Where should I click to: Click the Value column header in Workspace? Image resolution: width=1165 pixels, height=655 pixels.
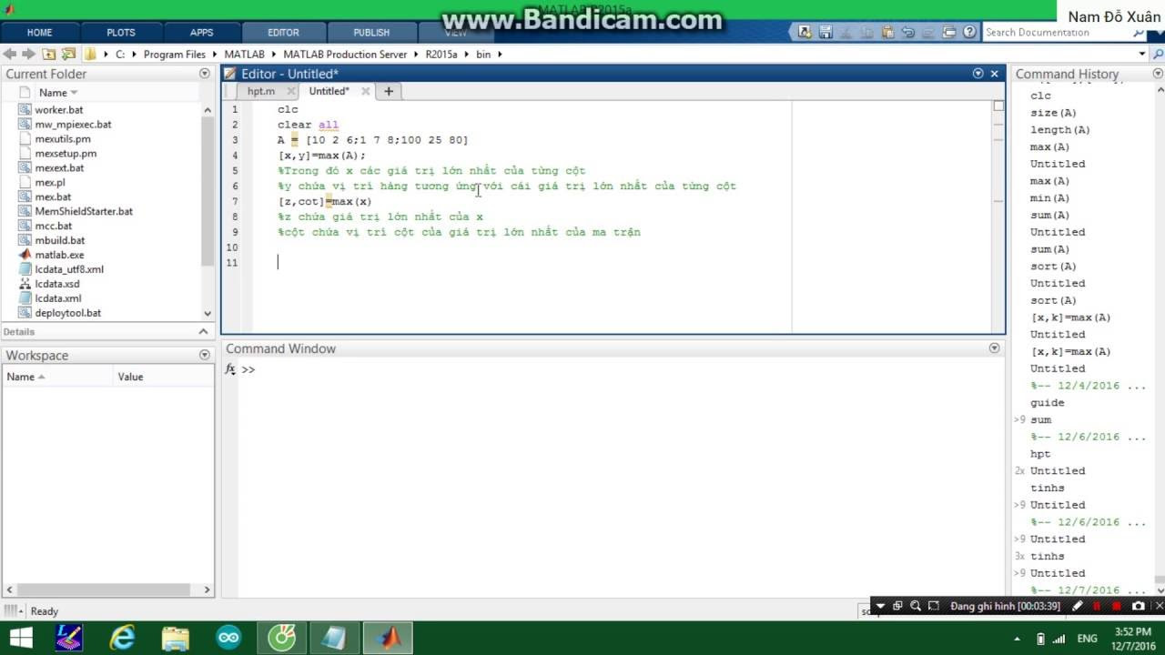click(164, 377)
